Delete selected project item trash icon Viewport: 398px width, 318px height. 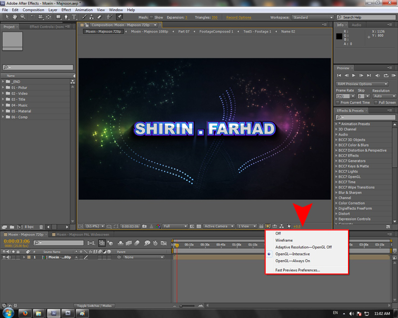[x=41, y=227]
